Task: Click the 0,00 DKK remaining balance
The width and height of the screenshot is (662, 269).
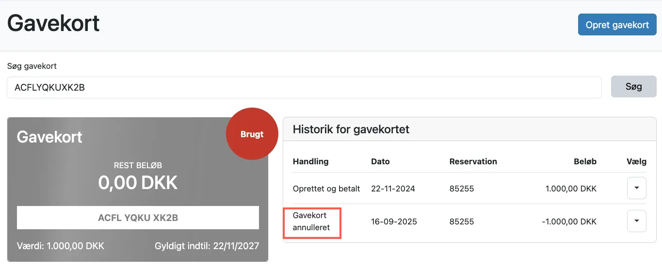Action: (138, 183)
